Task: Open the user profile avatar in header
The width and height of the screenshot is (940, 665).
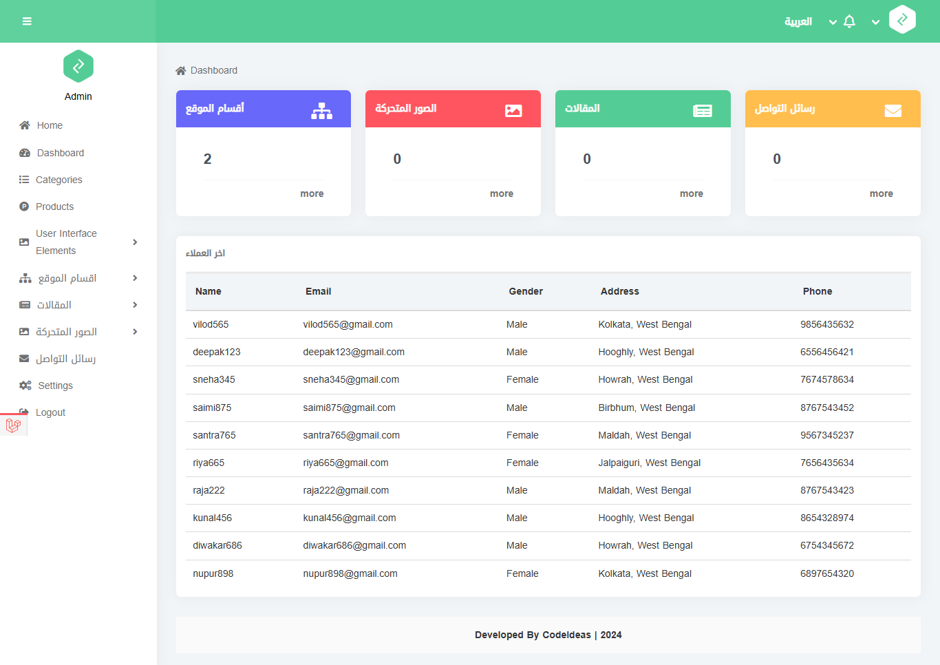Action: 901,20
